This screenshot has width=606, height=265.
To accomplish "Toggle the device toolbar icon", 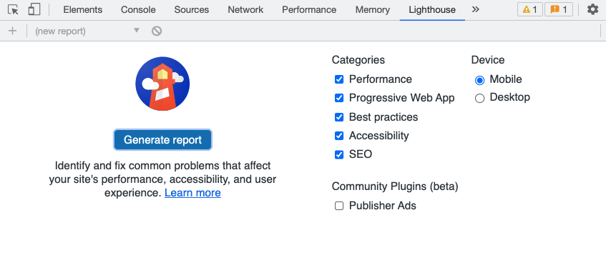I will click(x=34, y=10).
